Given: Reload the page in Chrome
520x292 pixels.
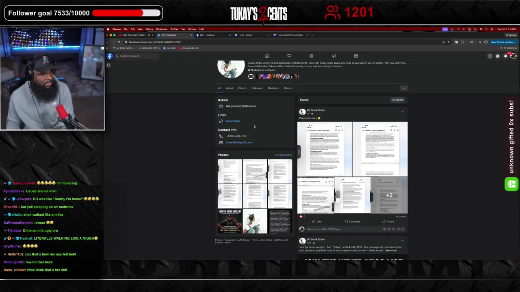Looking at the screenshot, I should pyautogui.click(x=119, y=42).
